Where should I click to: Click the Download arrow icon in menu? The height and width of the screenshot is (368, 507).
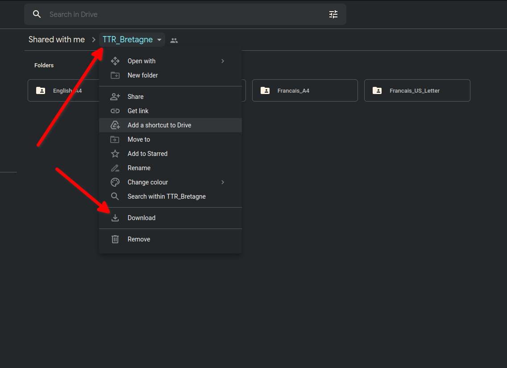point(115,218)
